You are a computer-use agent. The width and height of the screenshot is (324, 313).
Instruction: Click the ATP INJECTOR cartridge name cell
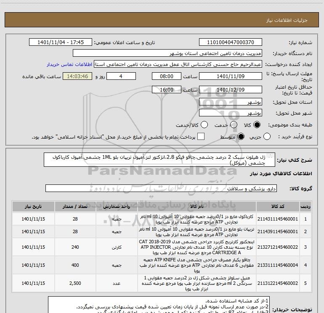tap(197, 247)
